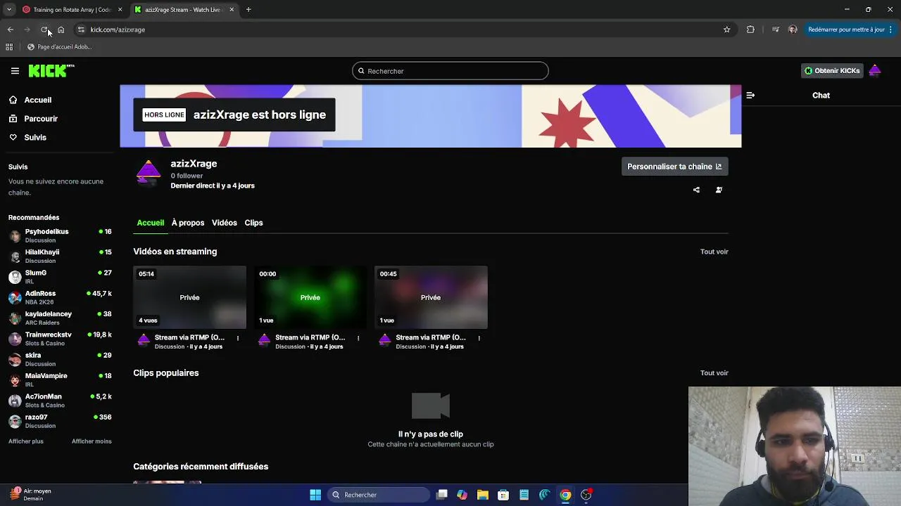Open recommended channel Trainwreckstv

pos(60,339)
